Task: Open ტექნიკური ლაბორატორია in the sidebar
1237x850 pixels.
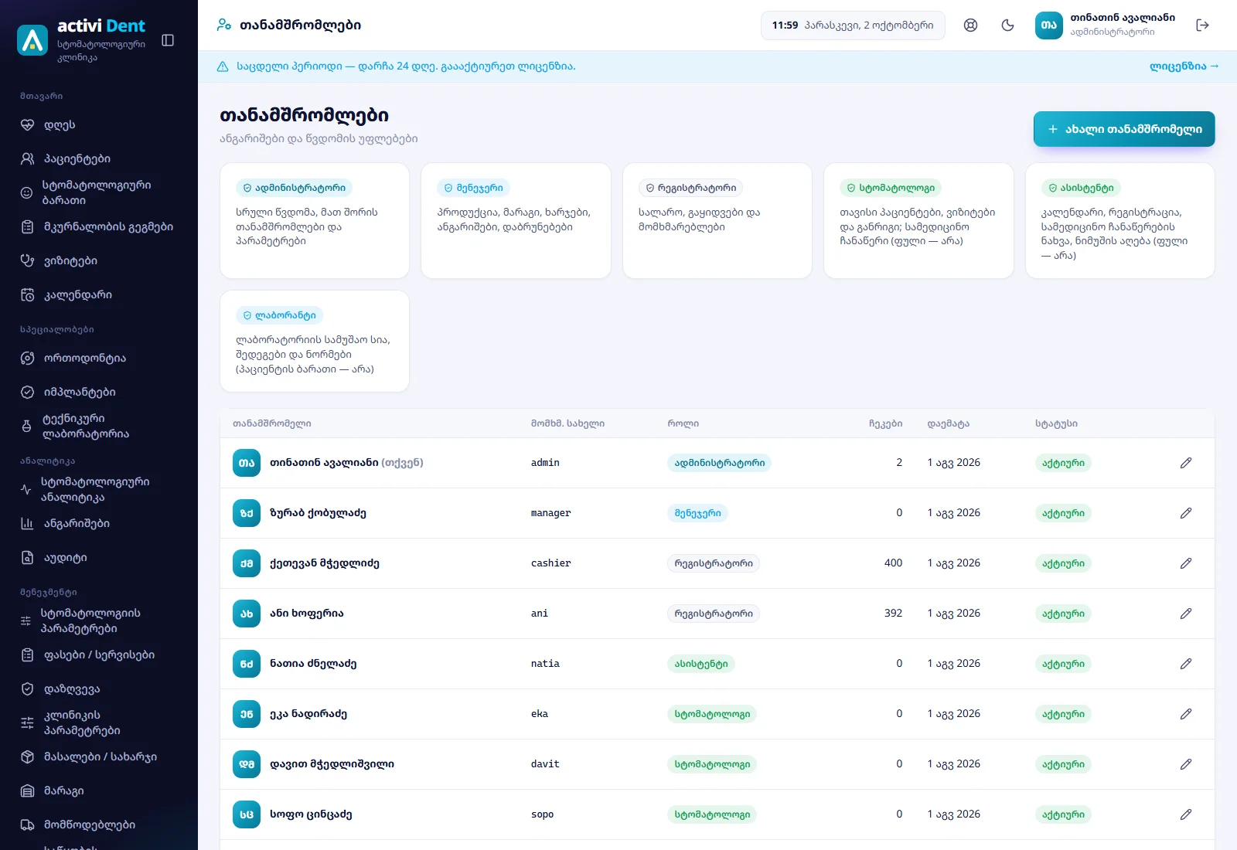Action: (x=99, y=427)
